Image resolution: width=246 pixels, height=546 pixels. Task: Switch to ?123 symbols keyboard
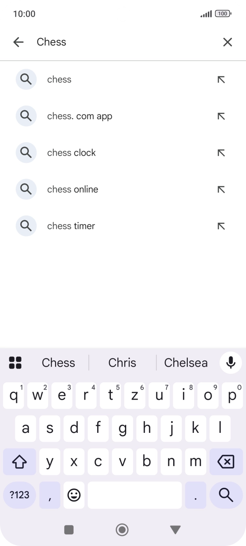19,495
